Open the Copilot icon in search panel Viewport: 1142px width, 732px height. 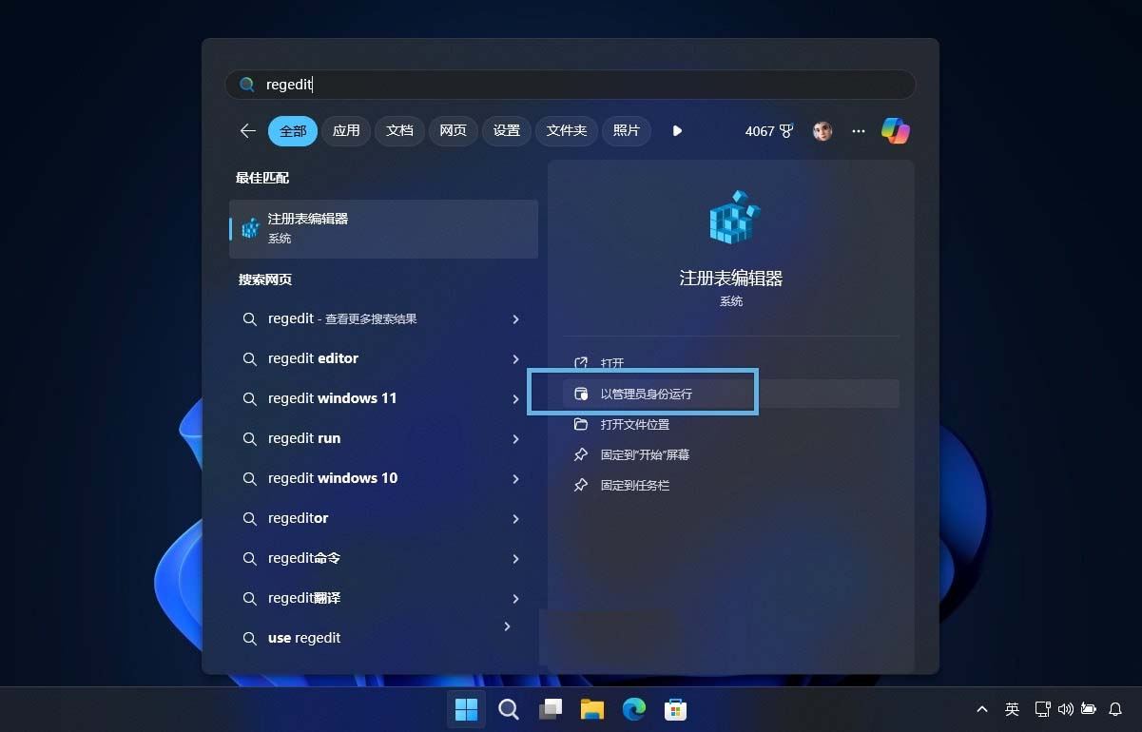pos(895,131)
